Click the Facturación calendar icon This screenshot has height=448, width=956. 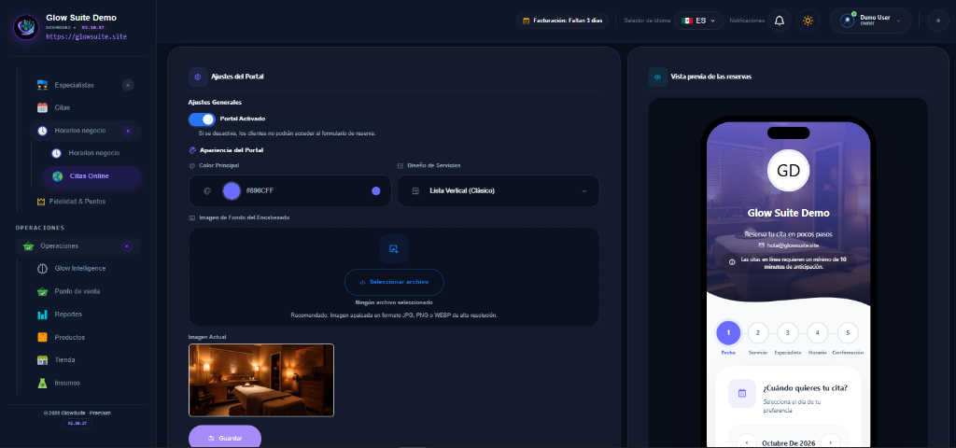527,21
